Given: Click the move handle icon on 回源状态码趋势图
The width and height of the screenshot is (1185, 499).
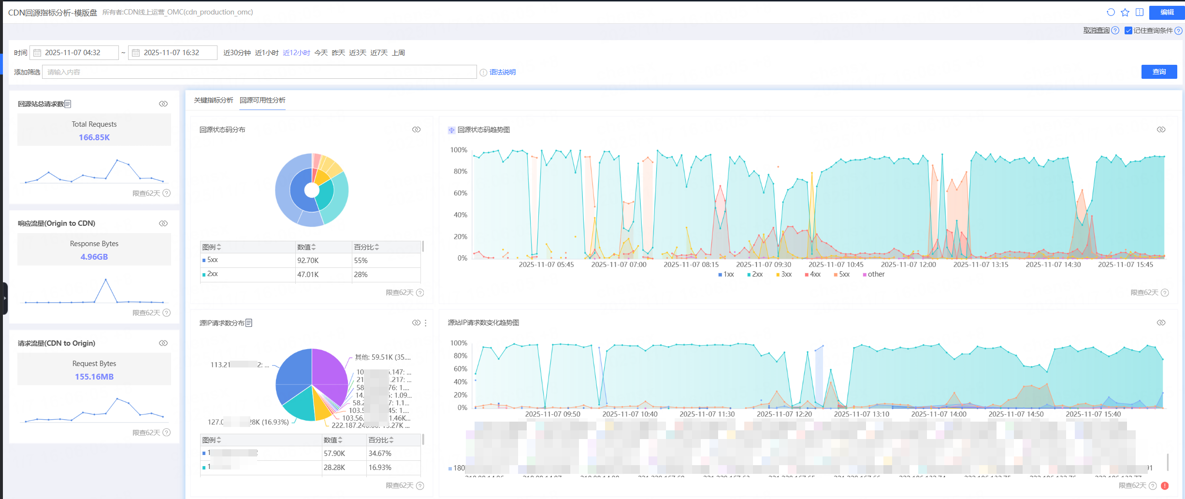Looking at the screenshot, I should coord(451,130).
